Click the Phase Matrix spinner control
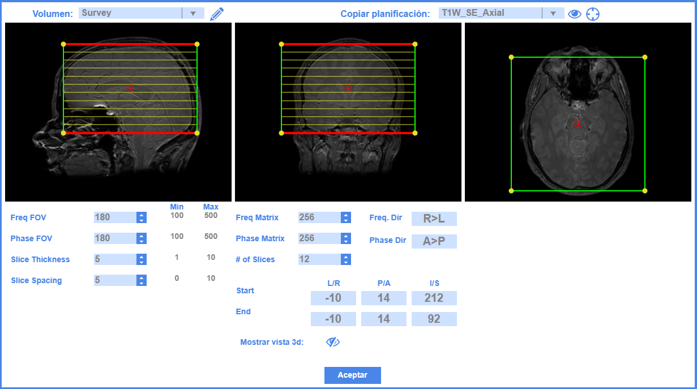697x389 pixels. [346, 238]
